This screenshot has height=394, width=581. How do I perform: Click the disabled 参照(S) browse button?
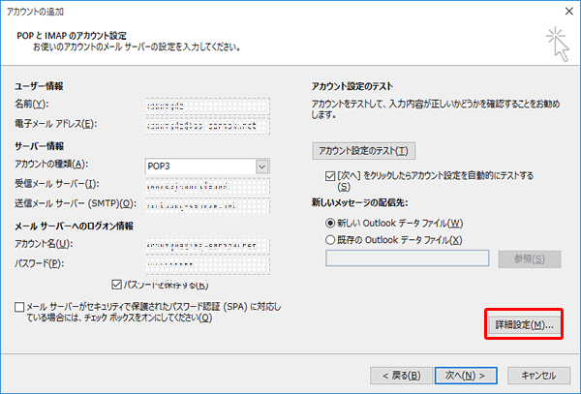point(530,258)
